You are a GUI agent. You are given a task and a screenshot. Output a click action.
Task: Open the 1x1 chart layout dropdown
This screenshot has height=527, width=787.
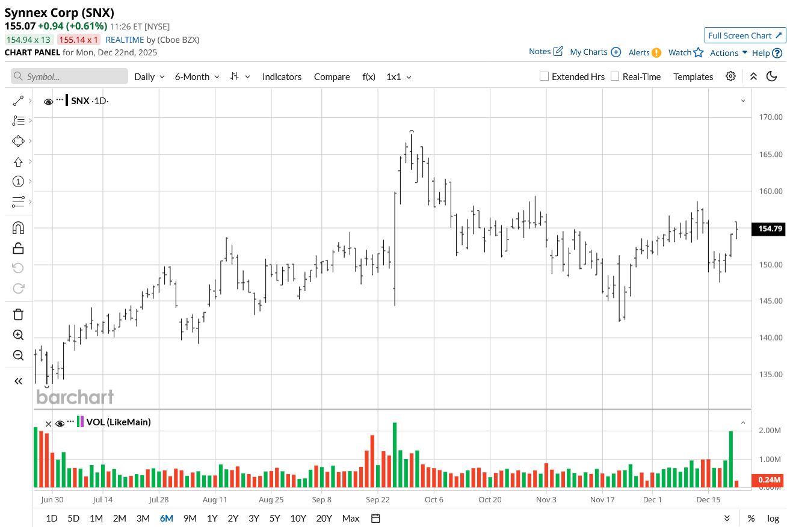(399, 76)
